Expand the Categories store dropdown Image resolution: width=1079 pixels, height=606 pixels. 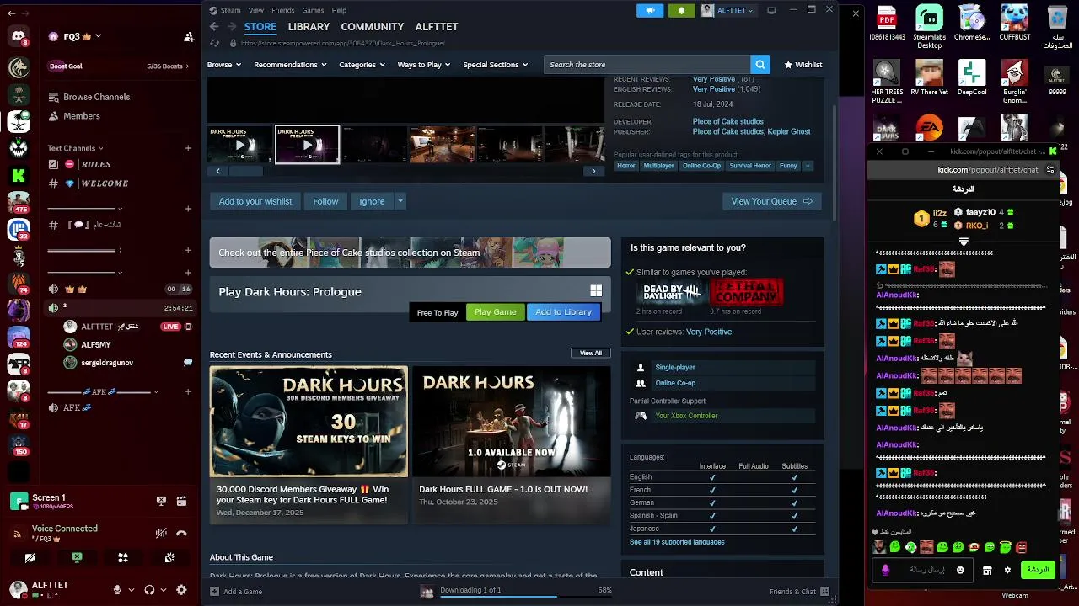tap(362, 65)
